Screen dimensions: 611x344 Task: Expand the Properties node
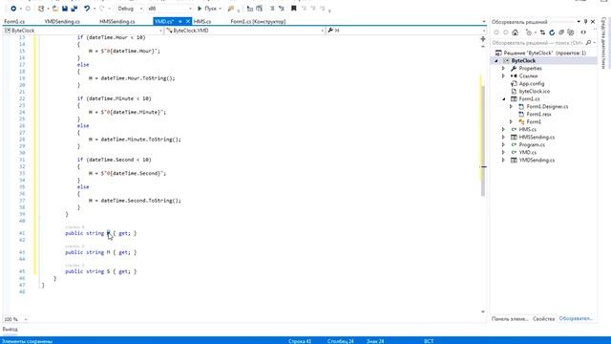(x=503, y=68)
